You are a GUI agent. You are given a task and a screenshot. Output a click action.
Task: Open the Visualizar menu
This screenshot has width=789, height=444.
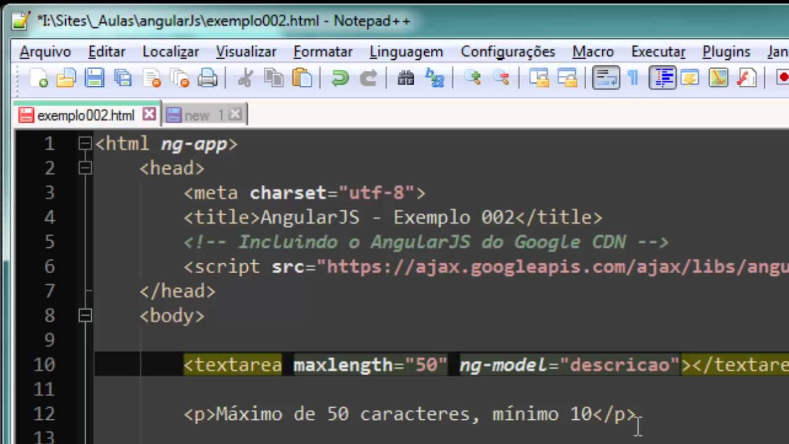(246, 52)
